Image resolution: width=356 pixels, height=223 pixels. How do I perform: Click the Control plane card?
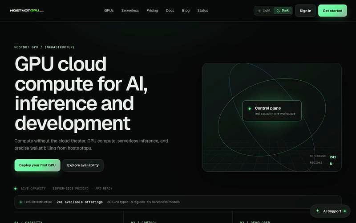pyautogui.click(x=272, y=111)
